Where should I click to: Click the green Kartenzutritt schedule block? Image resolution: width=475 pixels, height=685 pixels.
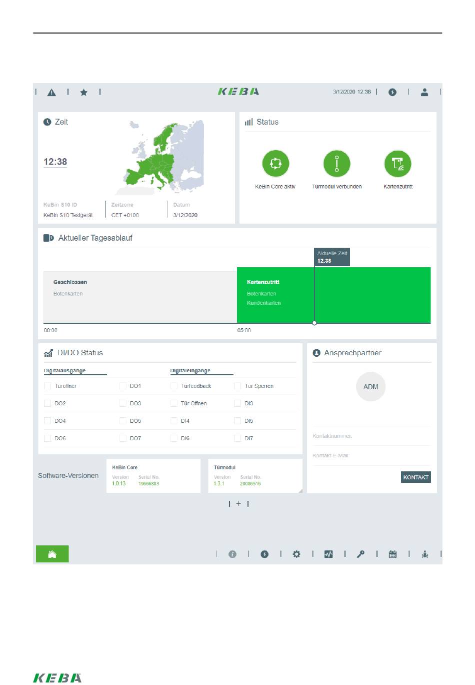(333, 295)
